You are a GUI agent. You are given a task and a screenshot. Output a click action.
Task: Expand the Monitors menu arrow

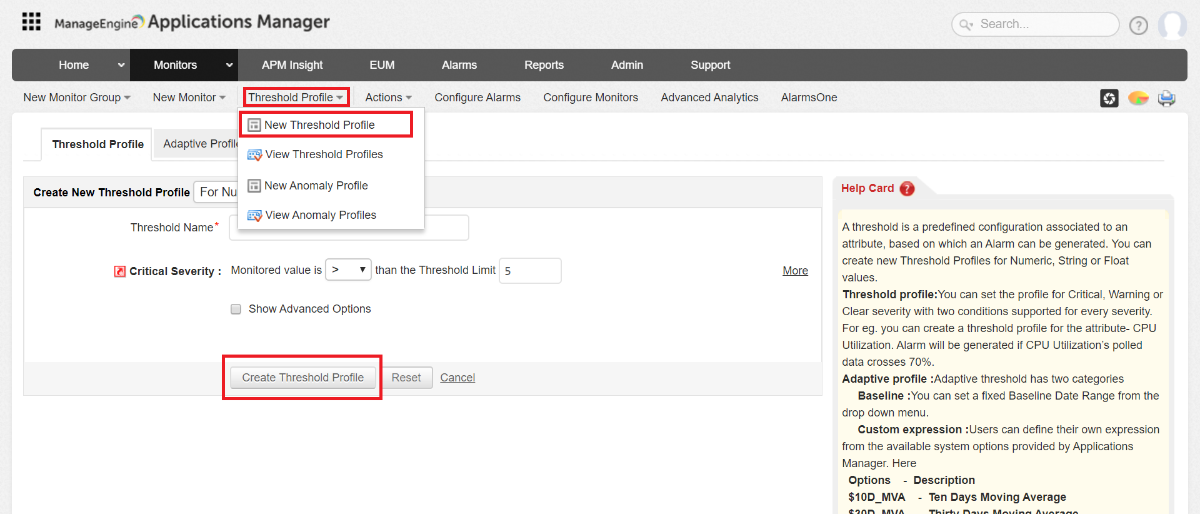tap(229, 65)
